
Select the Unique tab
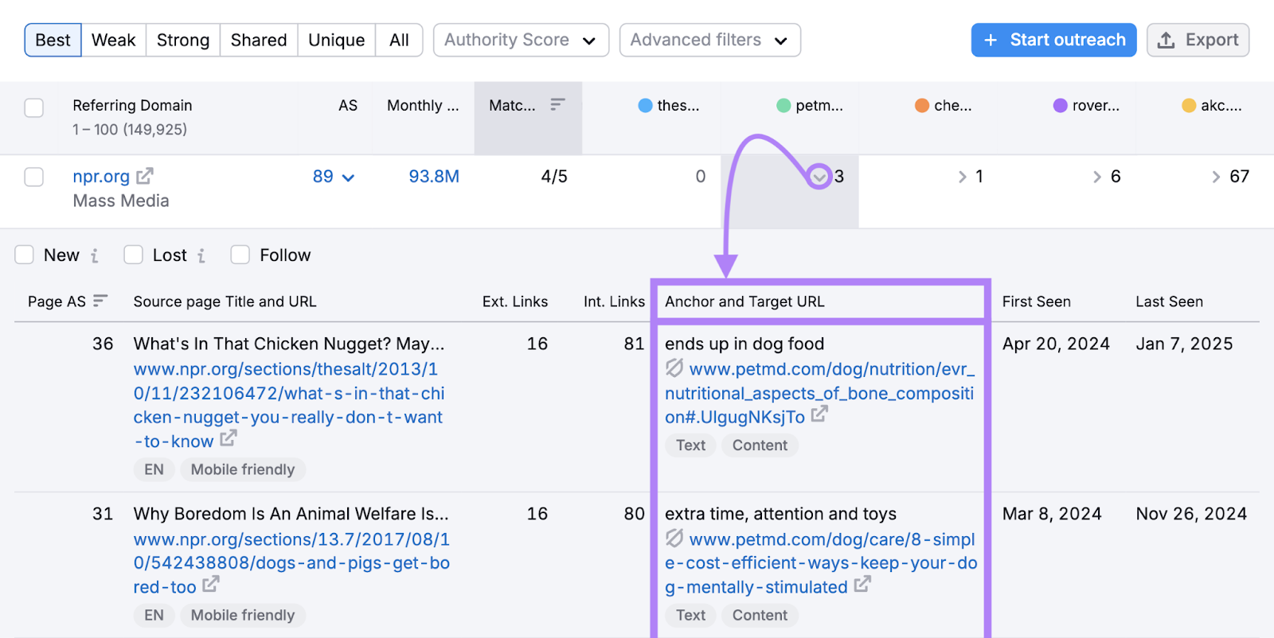click(x=336, y=40)
